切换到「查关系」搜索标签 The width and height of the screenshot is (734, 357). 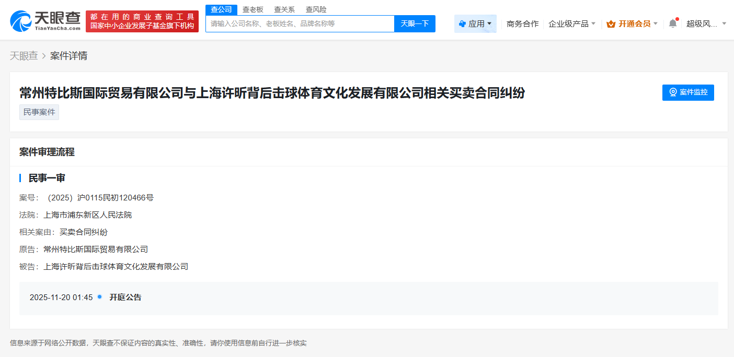[x=284, y=9]
